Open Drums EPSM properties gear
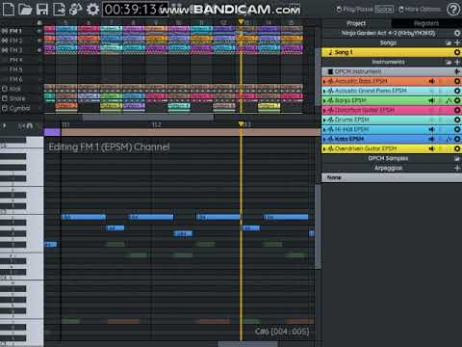Viewport: 462px width, 347px height. pyautogui.click(x=457, y=120)
